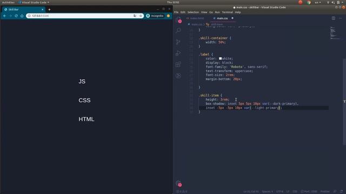Open the Explorer icon in VS Code activity bar
Image resolution: width=346 pixels, height=194 pixels.
click(178, 19)
